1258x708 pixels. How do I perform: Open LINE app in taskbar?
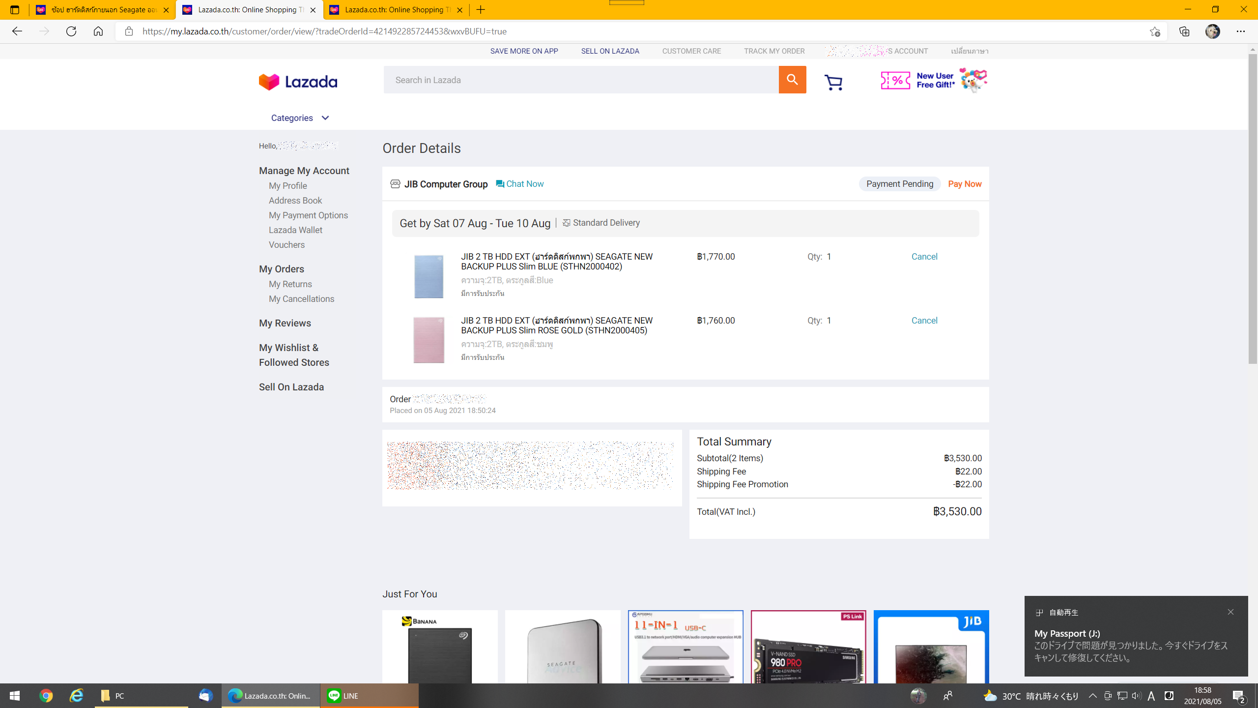pos(369,696)
